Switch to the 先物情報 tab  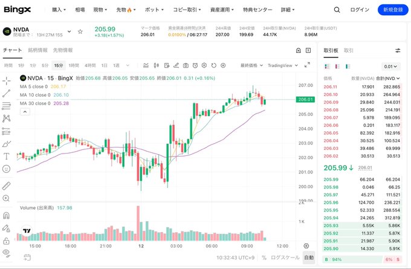point(63,50)
